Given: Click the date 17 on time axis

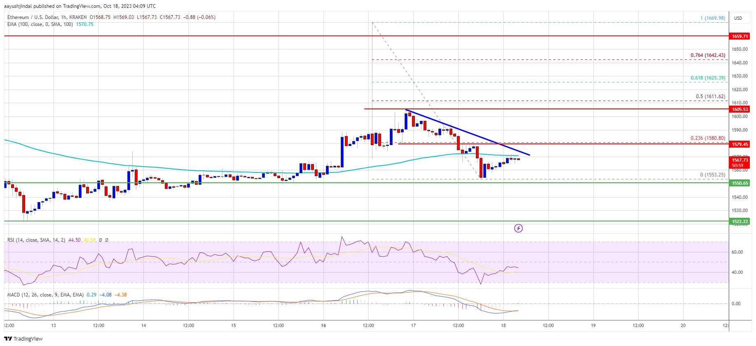Looking at the screenshot, I should (x=413, y=325).
